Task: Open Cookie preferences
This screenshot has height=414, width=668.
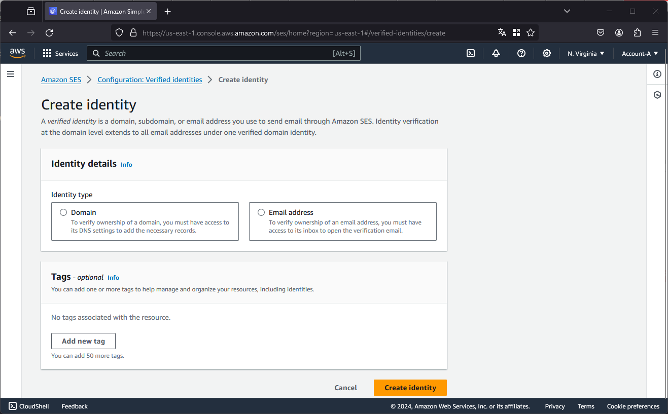Action: 633,406
